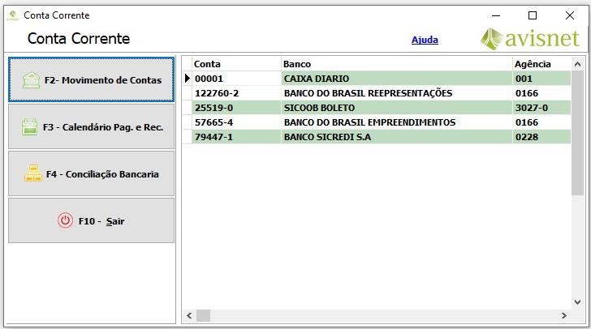Click the calendar icon on F3 button
Viewport: 591px width, 329px height.
(30, 127)
